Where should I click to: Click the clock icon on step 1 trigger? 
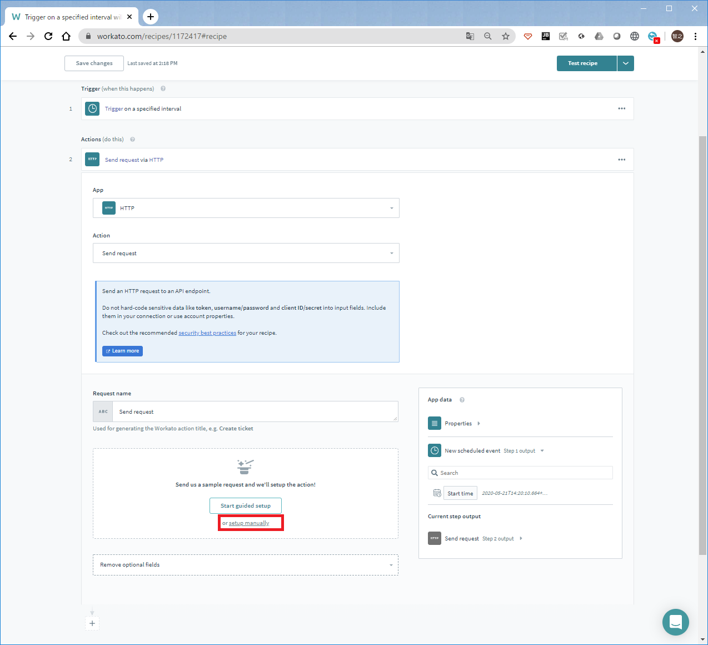[92, 109]
